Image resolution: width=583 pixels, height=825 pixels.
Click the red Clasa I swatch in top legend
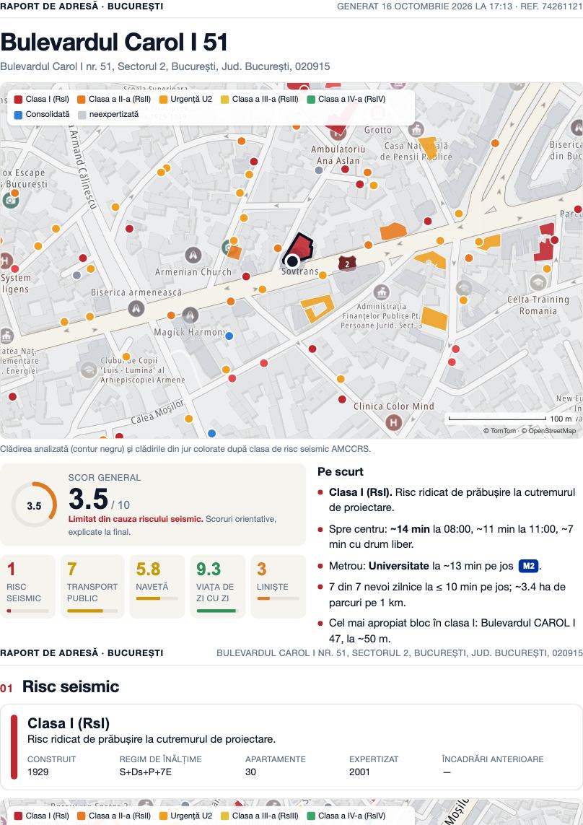(18, 100)
